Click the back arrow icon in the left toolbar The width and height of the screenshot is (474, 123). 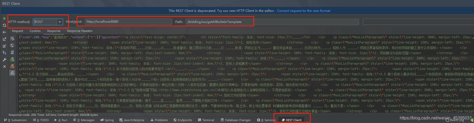[x=5, y=32]
